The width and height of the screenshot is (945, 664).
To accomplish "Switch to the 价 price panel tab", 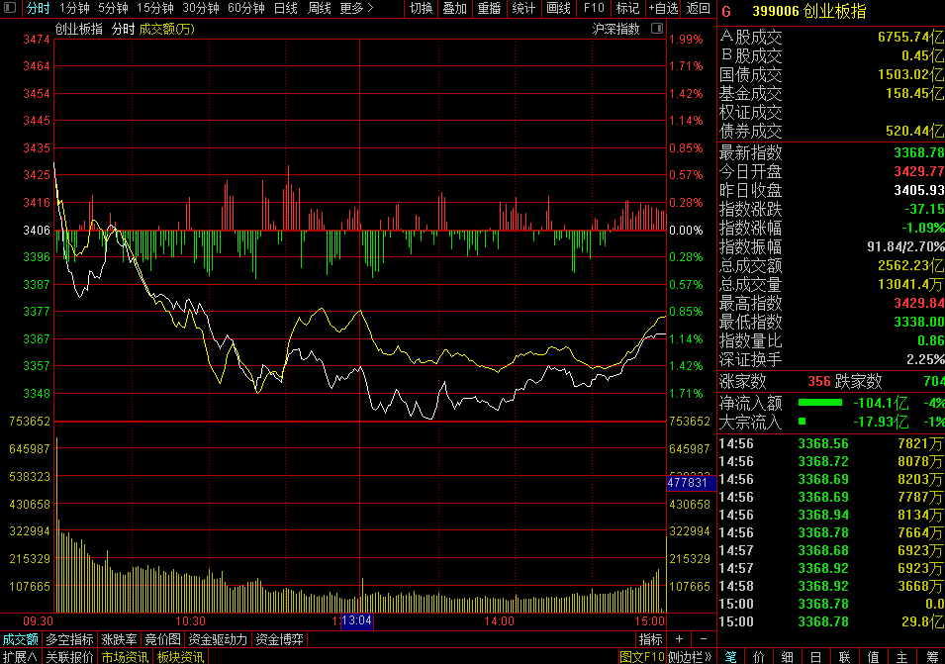I will [759, 656].
